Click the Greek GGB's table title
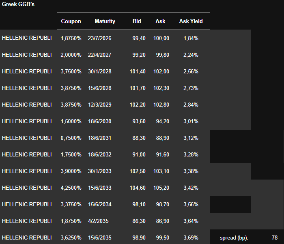Viewport: 284px width, 244px height. pos(18,4)
